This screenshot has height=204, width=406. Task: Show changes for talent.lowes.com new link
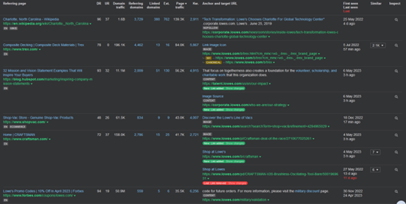click(235, 88)
